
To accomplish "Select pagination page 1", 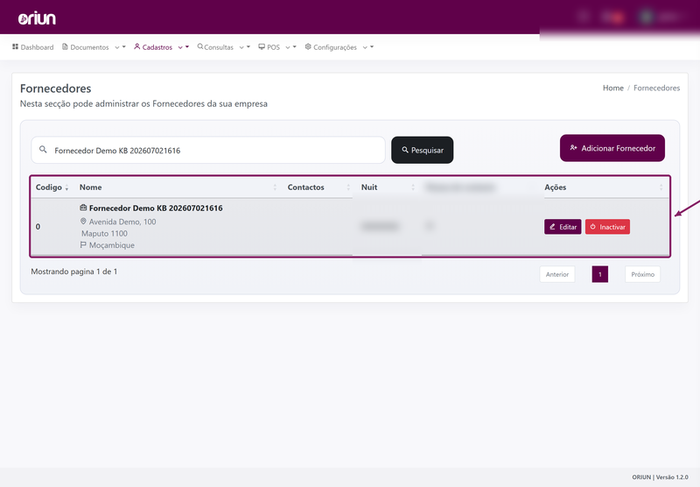I will tap(600, 274).
